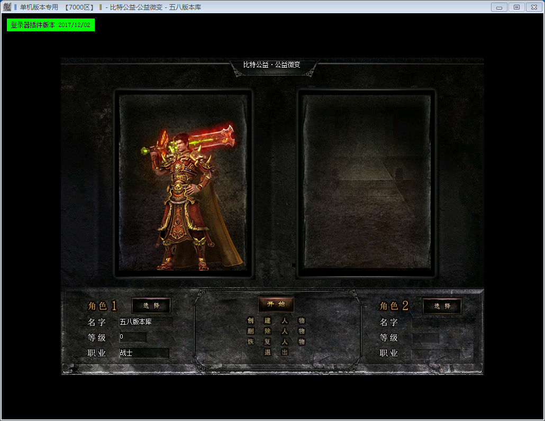Maximize the game window
Image resolution: width=545 pixels, height=421 pixels.
[516, 7]
